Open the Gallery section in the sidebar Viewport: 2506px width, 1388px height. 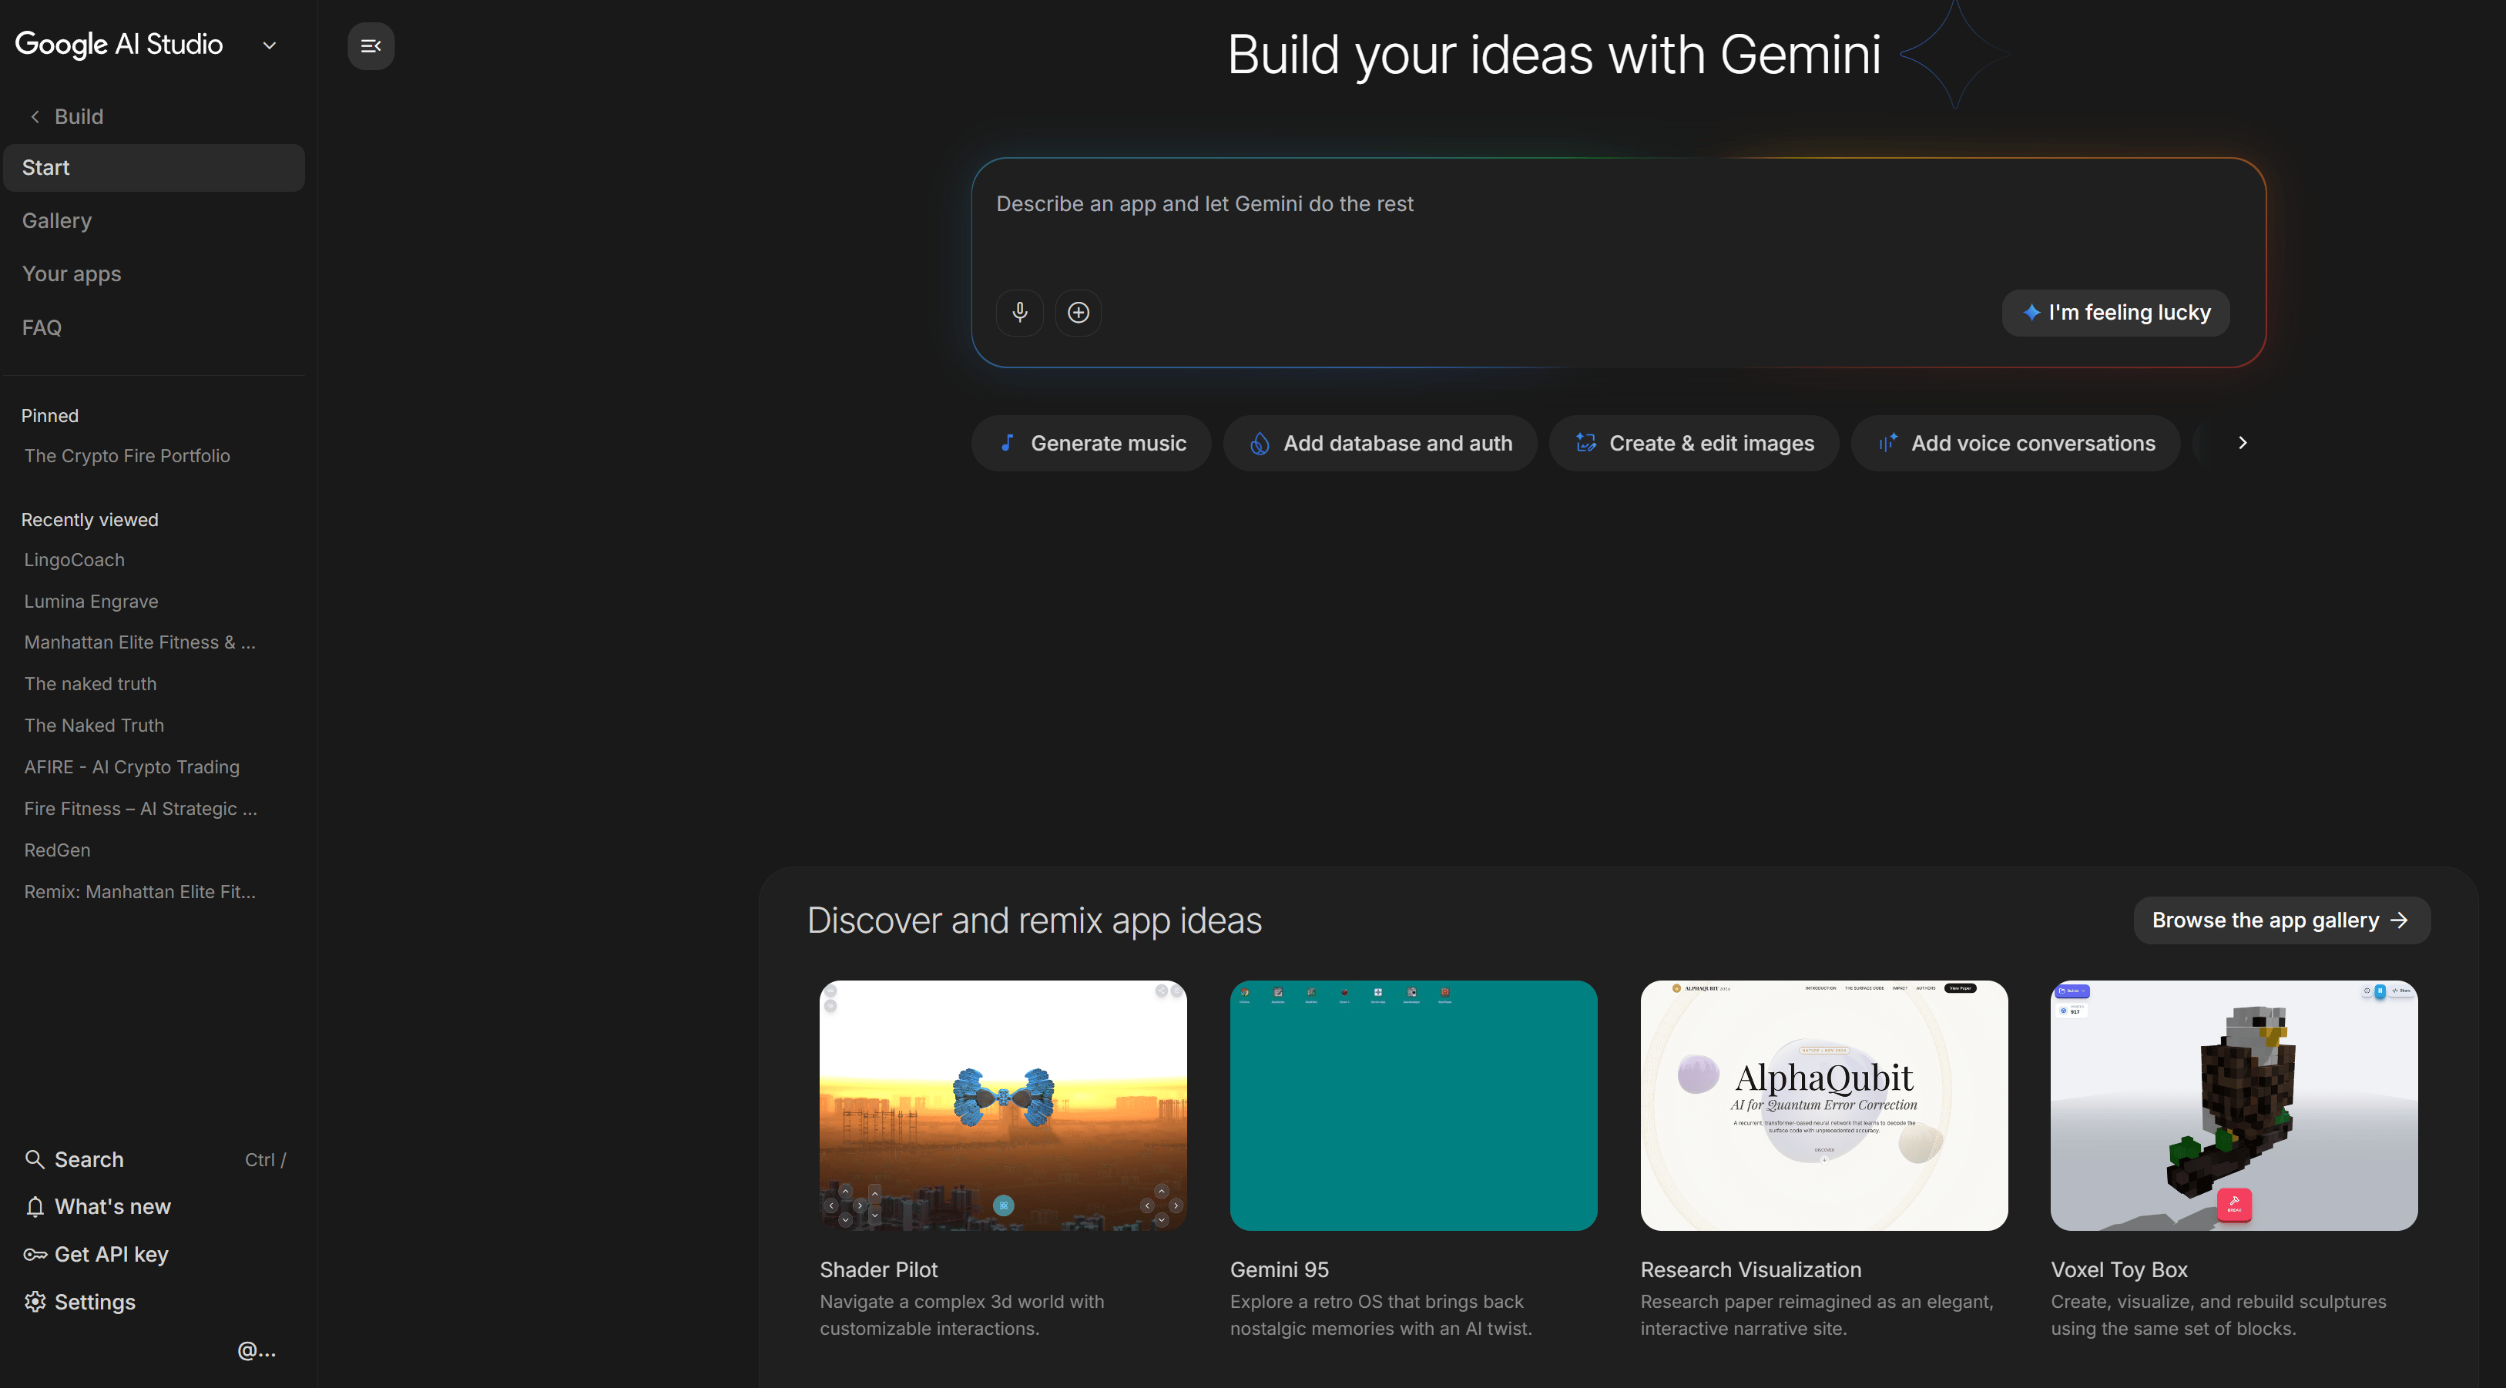coord(56,220)
